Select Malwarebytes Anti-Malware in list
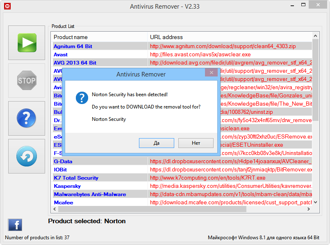This screenshot has height=245, width=330. click(x=90, y=194)
